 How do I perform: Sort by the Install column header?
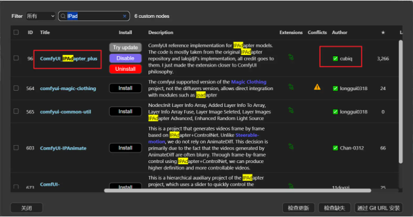125,32
